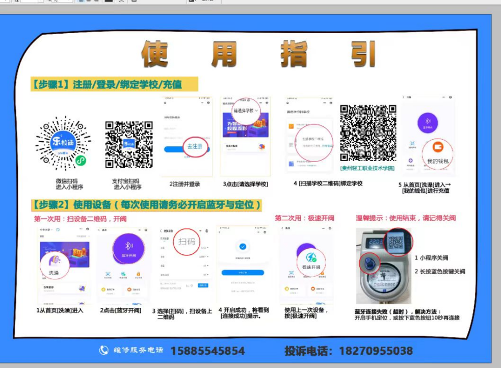This screenshot has height=368, width=501.
Task: Click the text 蓝牙连接失败（超时），解决方法：
Action: pyautogui.click(x=398, y=311)
